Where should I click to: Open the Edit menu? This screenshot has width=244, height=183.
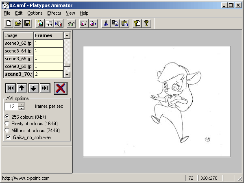coord(19,13)
